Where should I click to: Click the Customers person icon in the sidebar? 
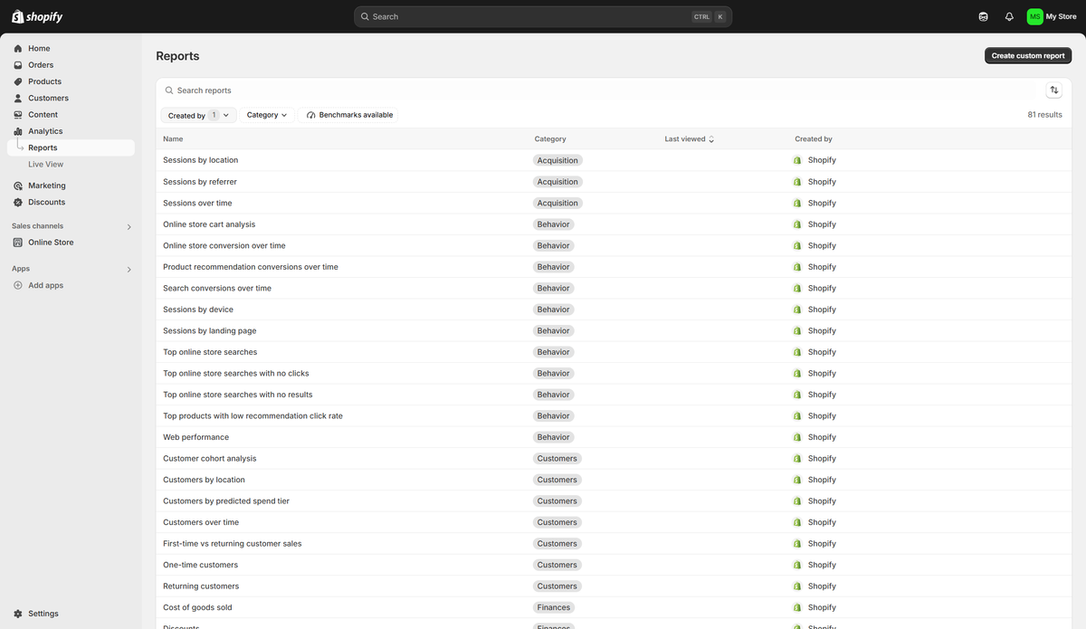(x=18, y=98)
